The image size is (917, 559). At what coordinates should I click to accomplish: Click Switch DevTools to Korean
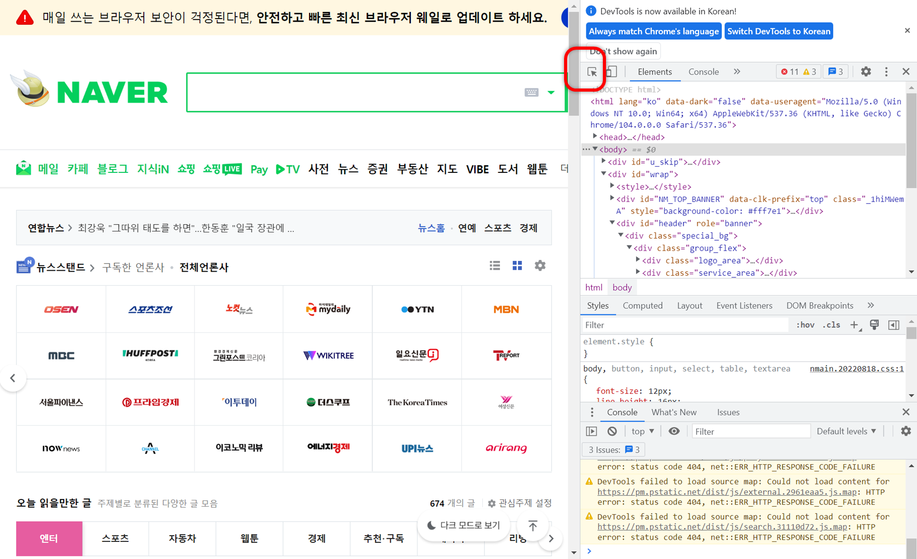[x=779, y=31]
